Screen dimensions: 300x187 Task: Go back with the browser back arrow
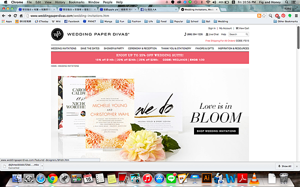click(x=3, y=15)
